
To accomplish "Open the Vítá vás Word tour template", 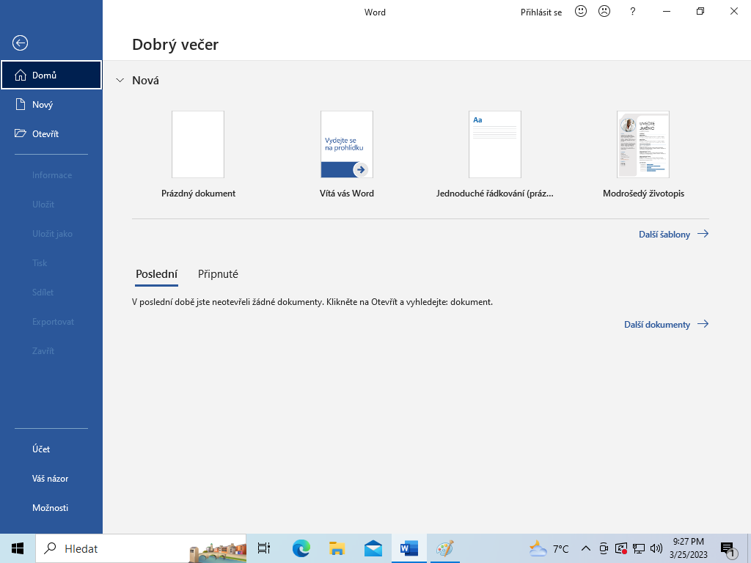I will [347, 154].
